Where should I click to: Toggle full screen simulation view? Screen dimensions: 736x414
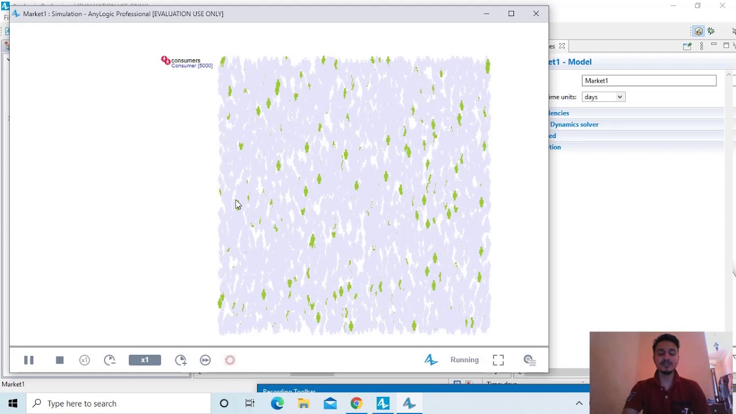[x=499, y=360]
